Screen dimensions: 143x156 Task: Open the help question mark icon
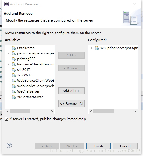[9, 146]
